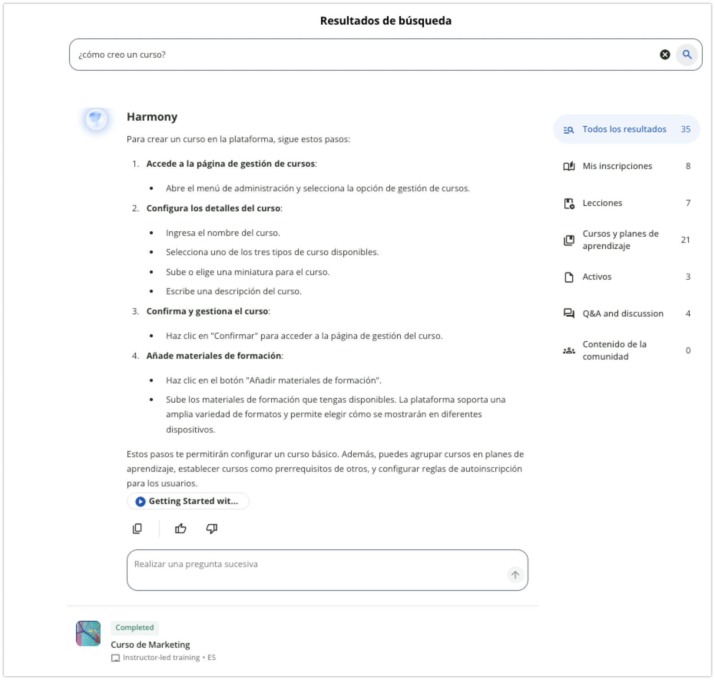Click the Activos document icon

pyautogui.click(x=569, y=277)
